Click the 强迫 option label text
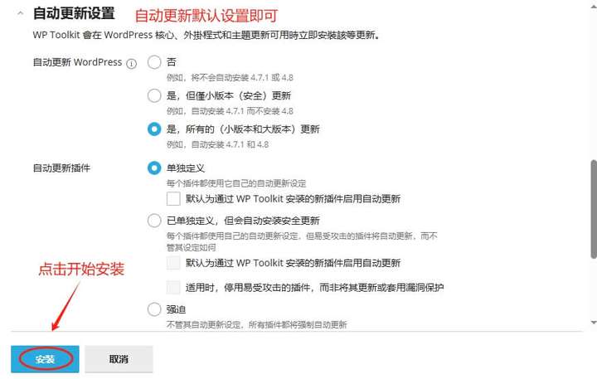597x379 pixels. click(177, 309)
